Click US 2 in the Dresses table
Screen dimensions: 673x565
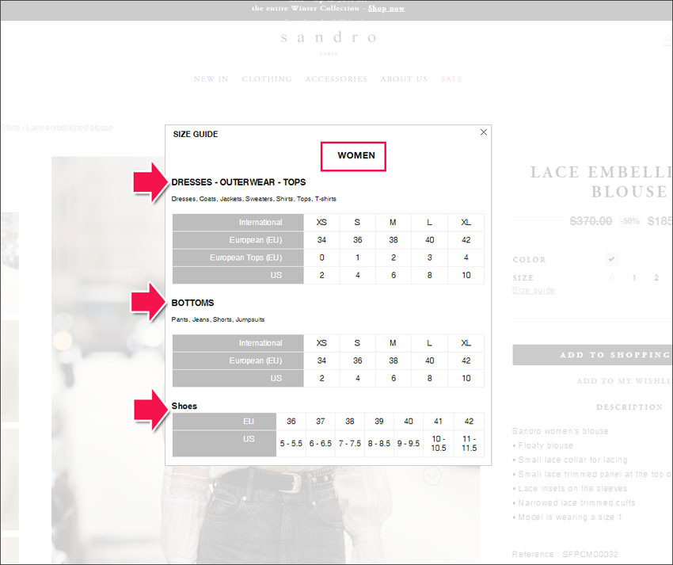pyautogui.click(x=321, y=276)
